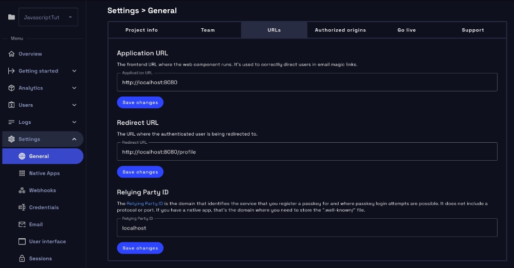Open the JavascriptTut project dropdown
514x268 pixels.
click(48, 17)
